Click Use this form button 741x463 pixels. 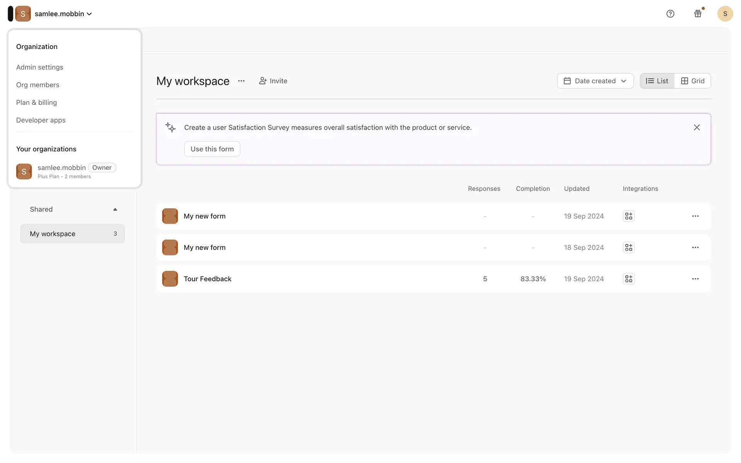pyautogui.click(x=212, y=149)
